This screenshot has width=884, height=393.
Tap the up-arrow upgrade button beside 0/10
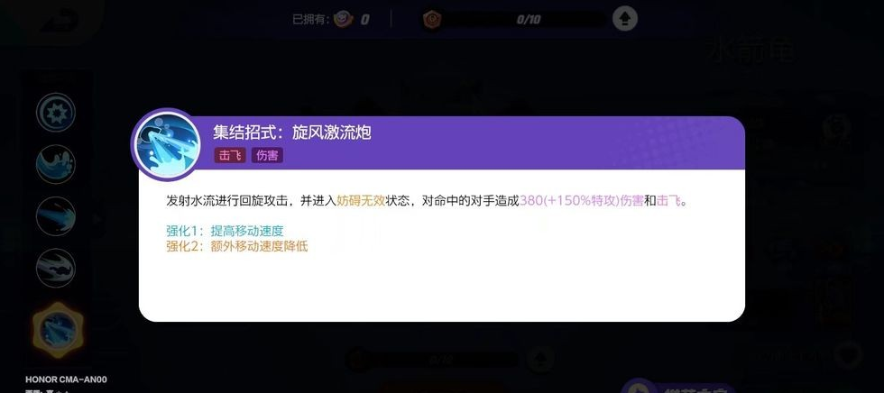click(x=624, y=19)
